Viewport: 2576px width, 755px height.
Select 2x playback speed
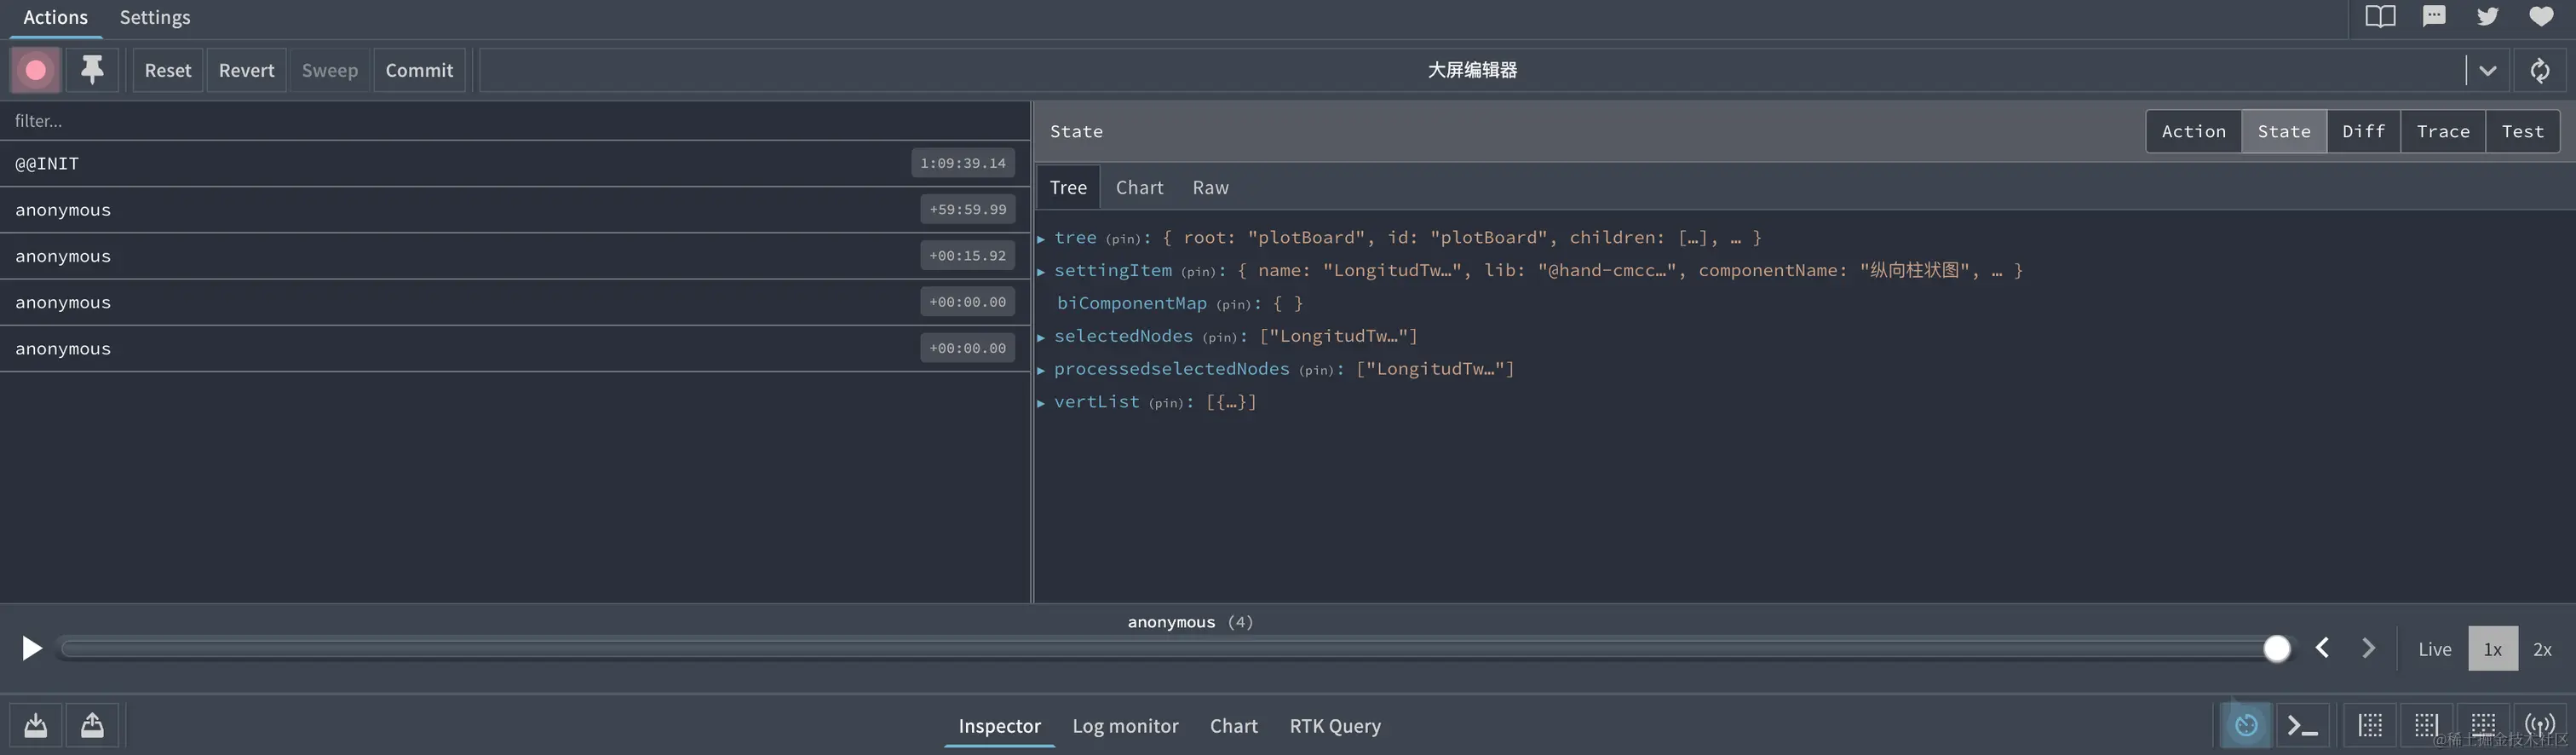pos(2542,649)
